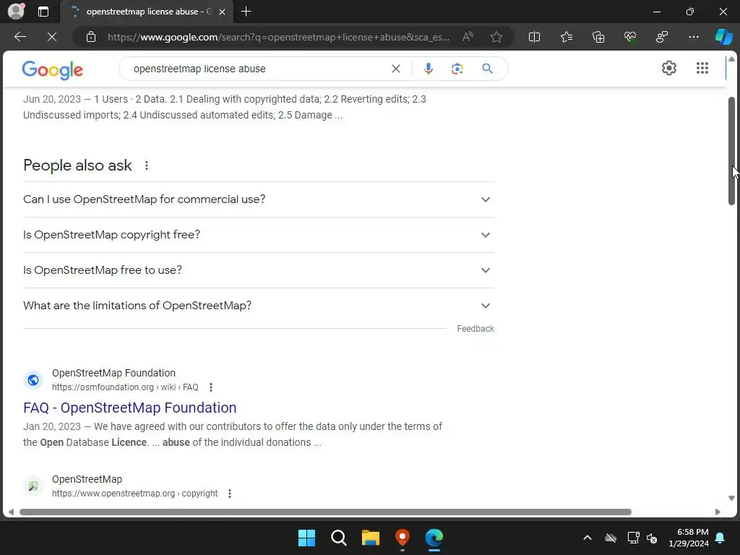Expand 'Is OpenStreetMap copyright free?'

tap(259, 235)
